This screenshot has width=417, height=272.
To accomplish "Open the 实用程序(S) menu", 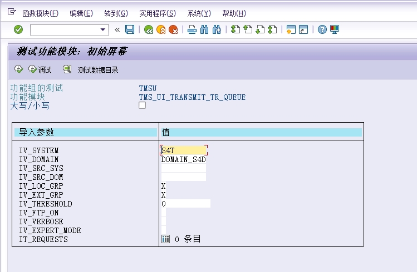I will click(x=158, y=13).
